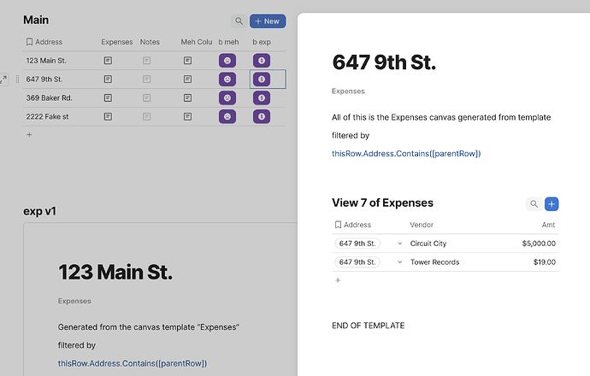Add row below Tower Records entry
Screen dimensions: 590x376
pos(338,280)
